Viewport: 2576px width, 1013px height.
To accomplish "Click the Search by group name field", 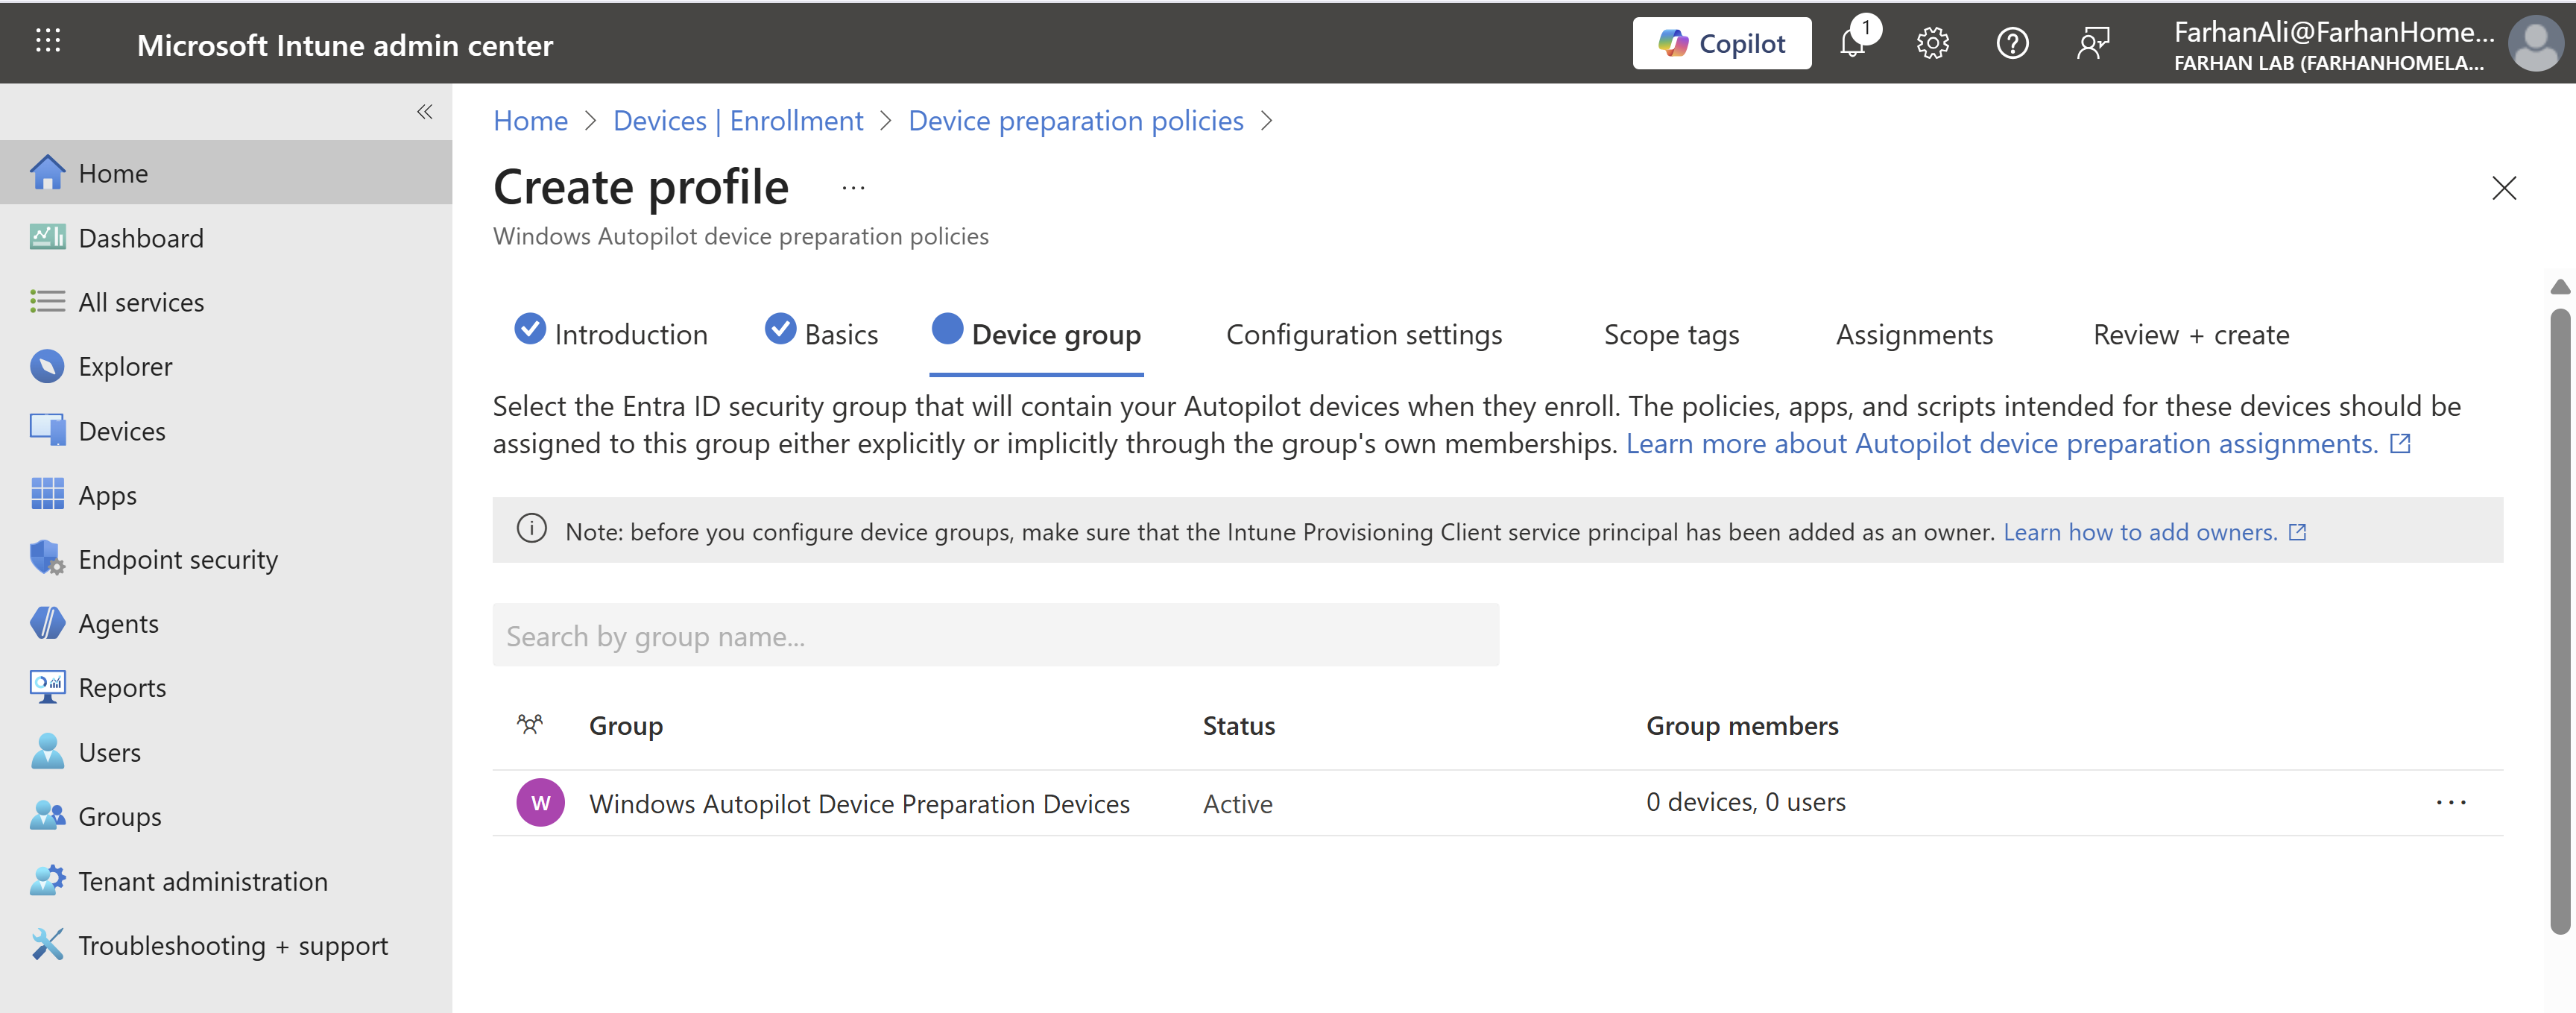I will click(995, 636).
